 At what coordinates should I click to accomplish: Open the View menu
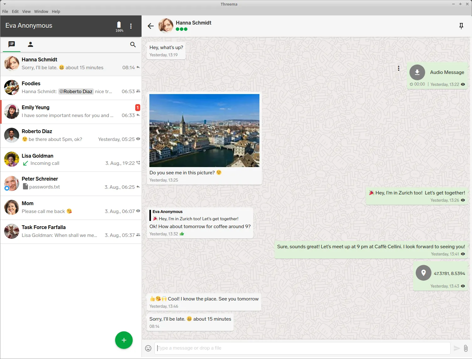point(26,11)
